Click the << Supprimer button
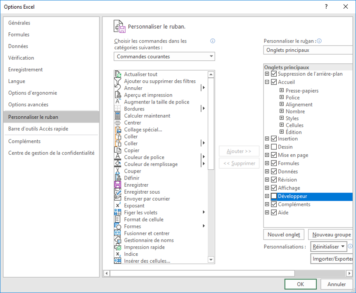Image resolution: width=356 pixels, height=293 pixels. pos(239,163)
